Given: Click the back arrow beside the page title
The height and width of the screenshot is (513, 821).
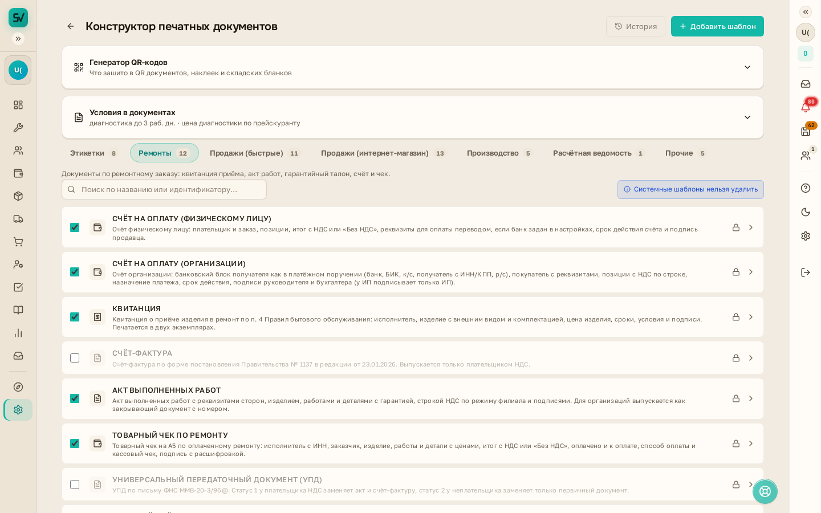Looking at the screenshot, I should pos(71,26).
